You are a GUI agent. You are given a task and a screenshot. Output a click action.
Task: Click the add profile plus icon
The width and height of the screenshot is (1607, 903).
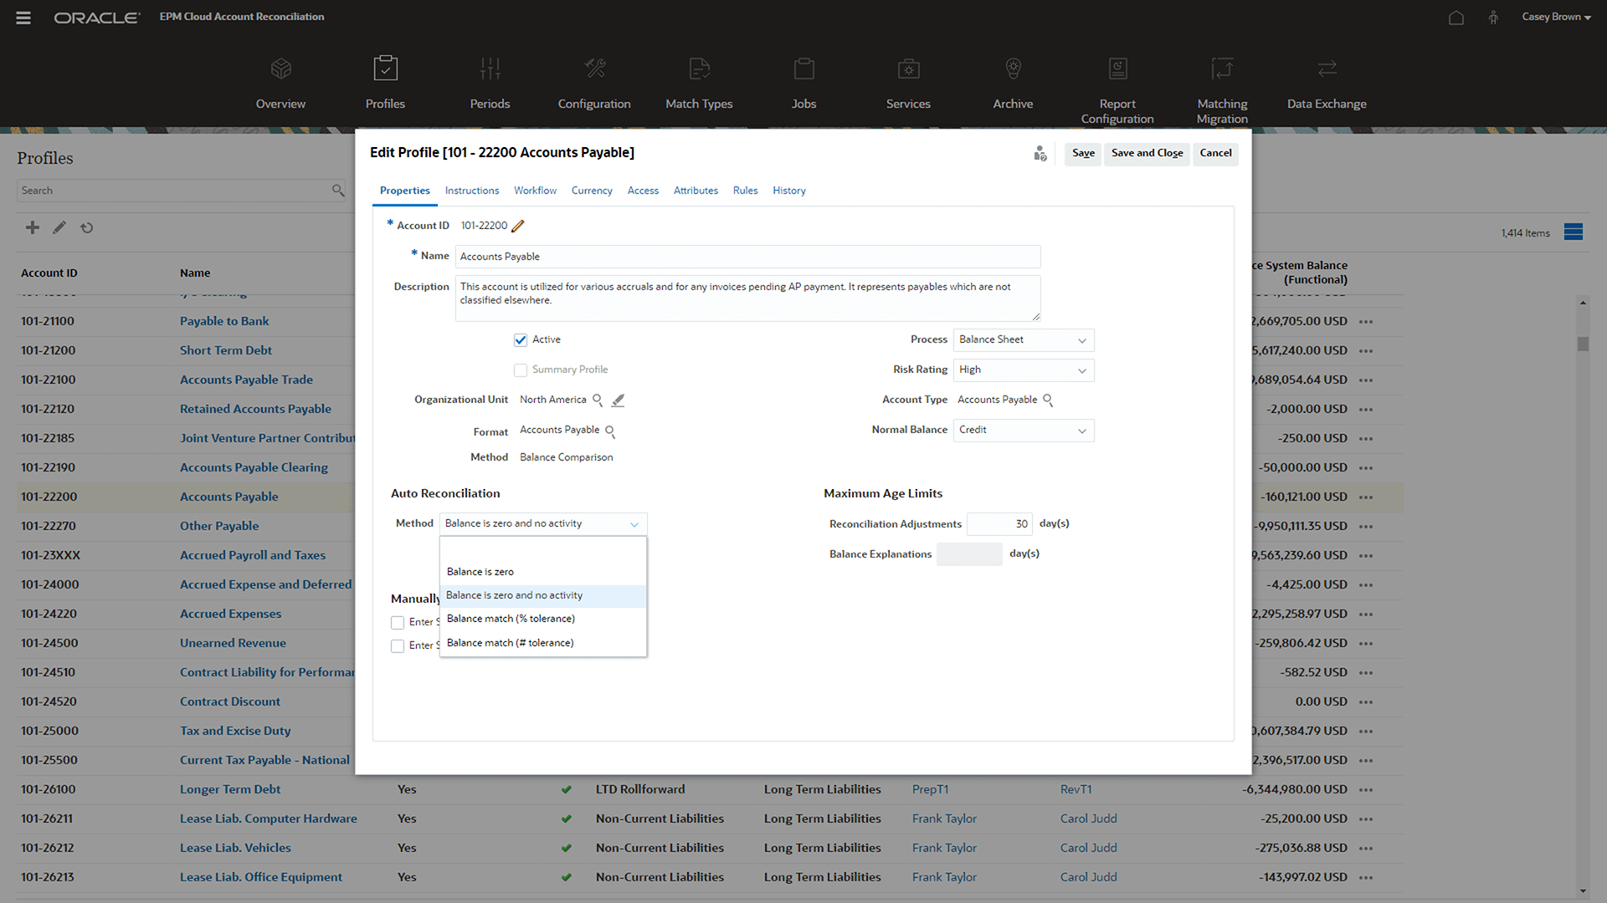pos(33,227)
